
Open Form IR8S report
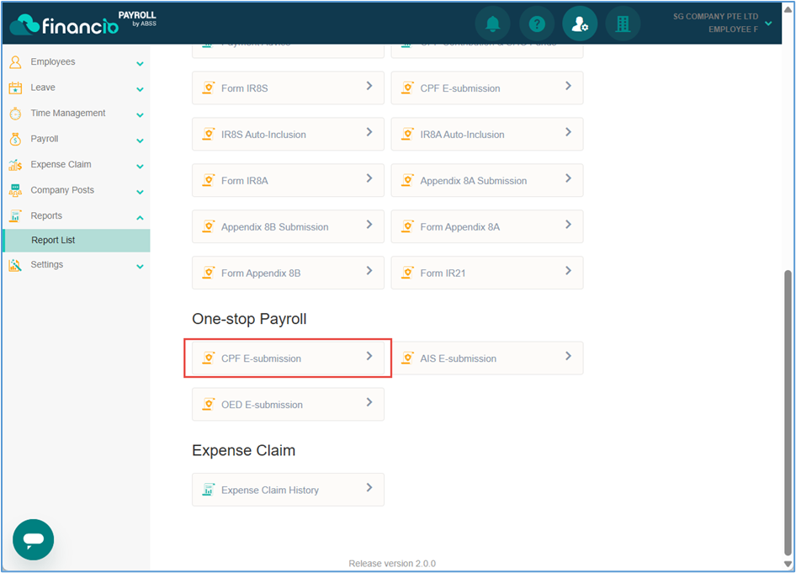288,88
